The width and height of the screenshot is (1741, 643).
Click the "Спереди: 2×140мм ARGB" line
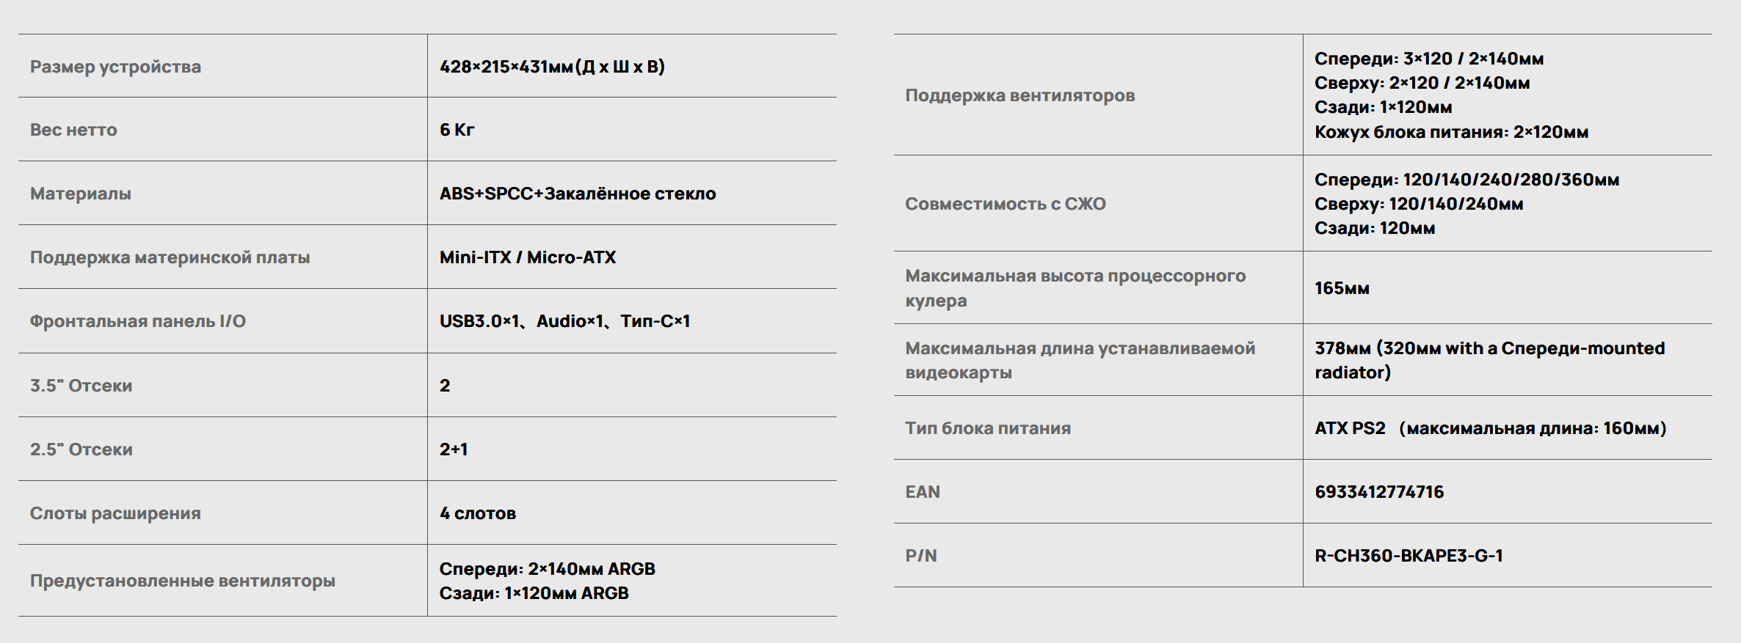pos(547,569)
